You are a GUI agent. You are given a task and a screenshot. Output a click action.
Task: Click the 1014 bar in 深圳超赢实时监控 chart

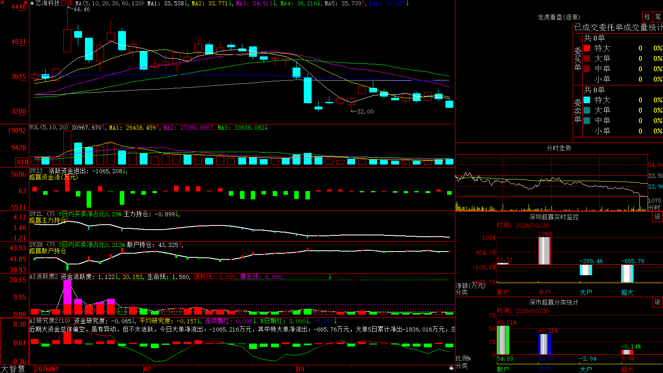point(544,251)
